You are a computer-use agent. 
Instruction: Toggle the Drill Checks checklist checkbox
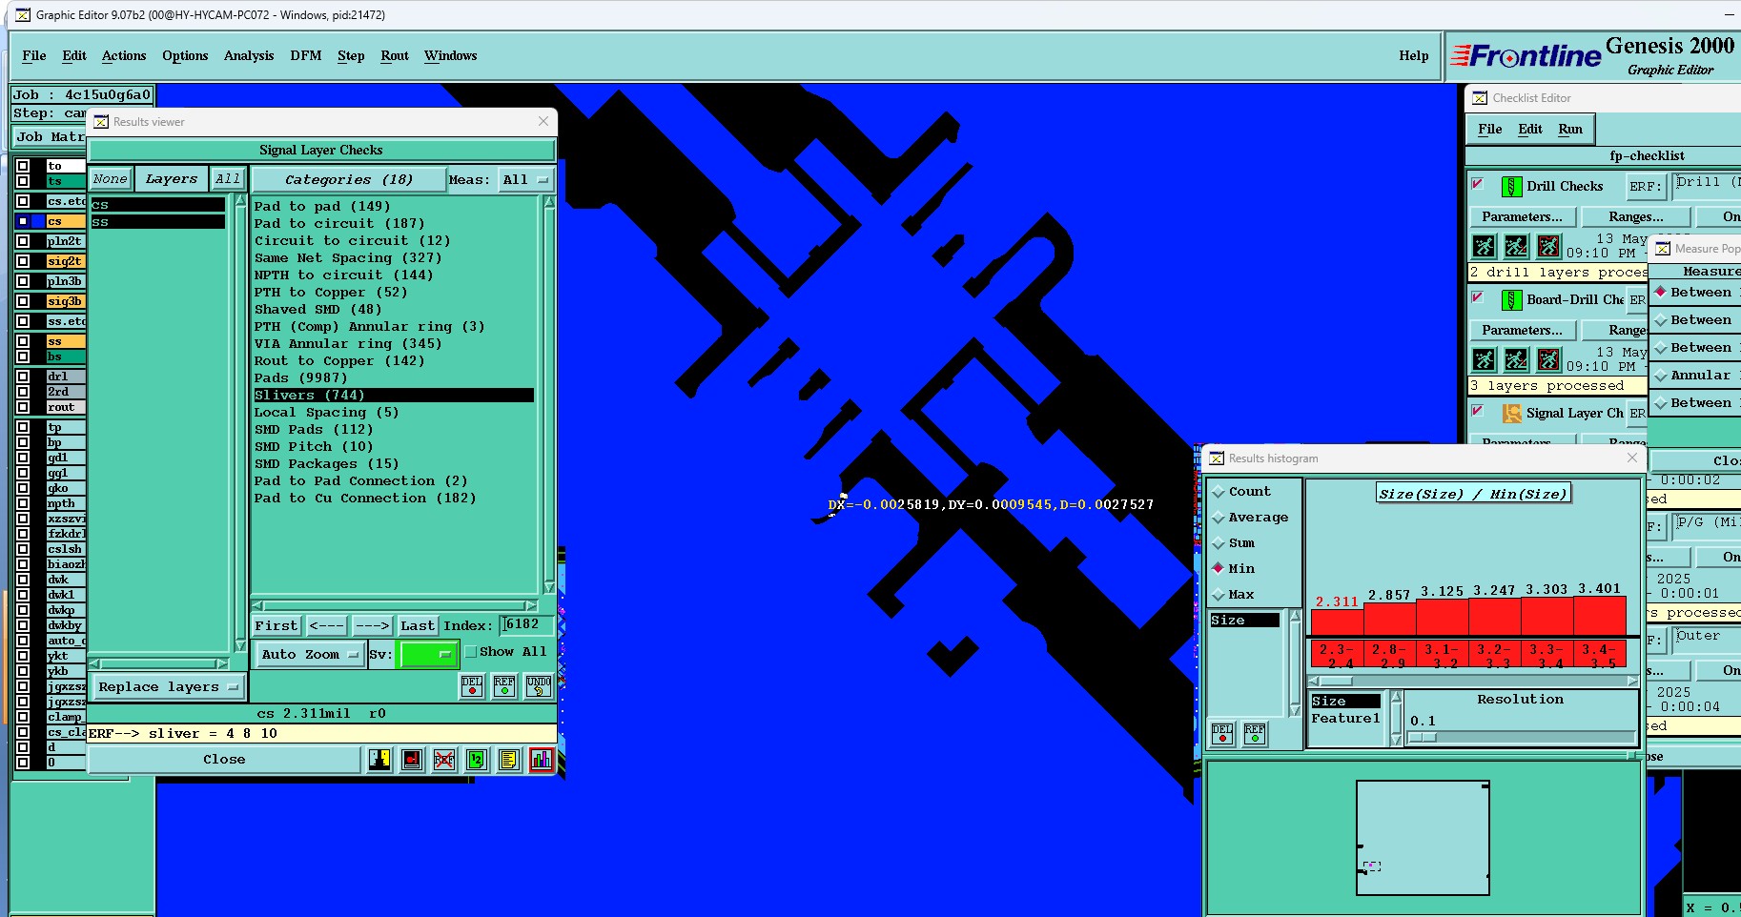click(1478, 184)
